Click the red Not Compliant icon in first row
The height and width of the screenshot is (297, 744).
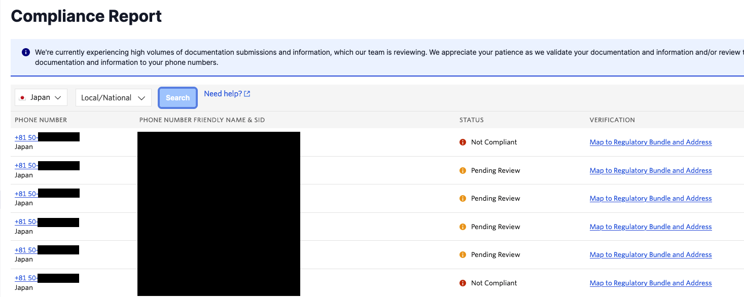[463, 142]
